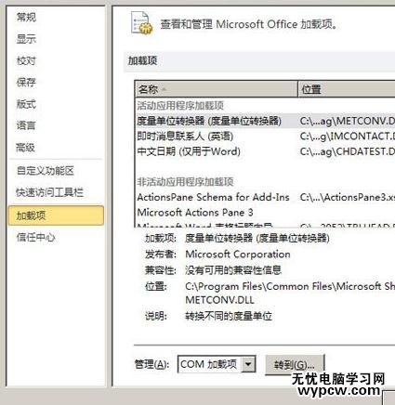Image resolution: width=395 pixels, height=405 pixels.
Task: Click the 非活动应用程序加载项 group heading
Action: (185, 182)
